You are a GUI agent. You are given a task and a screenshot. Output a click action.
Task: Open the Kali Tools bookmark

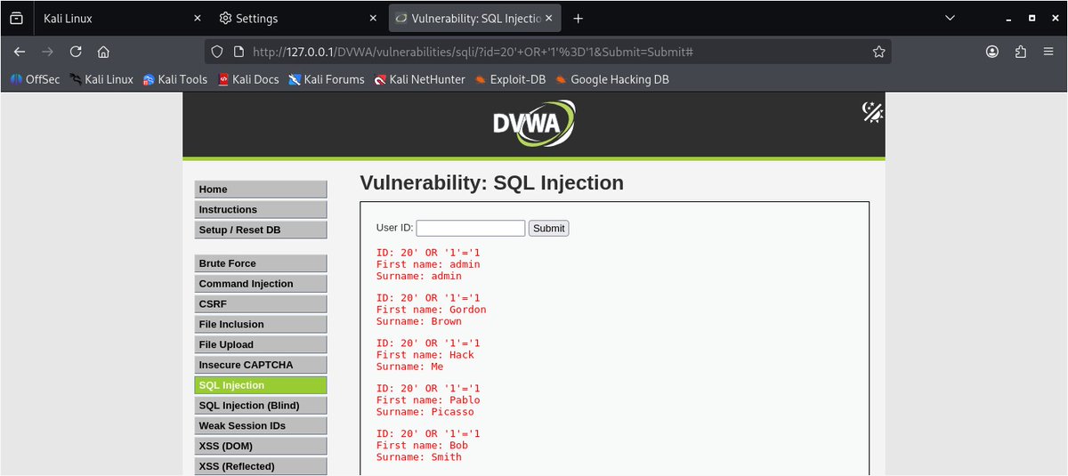tap(174, 79)
